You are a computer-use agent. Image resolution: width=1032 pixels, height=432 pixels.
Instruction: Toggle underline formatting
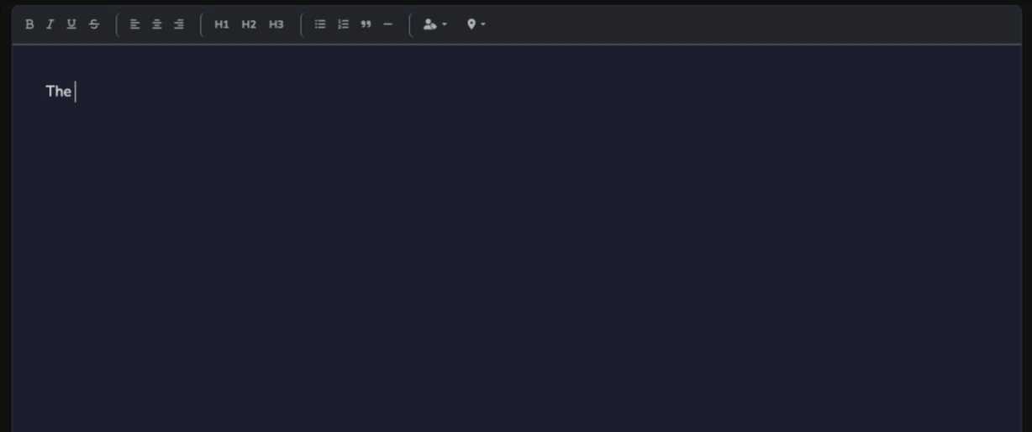point(71,24)
